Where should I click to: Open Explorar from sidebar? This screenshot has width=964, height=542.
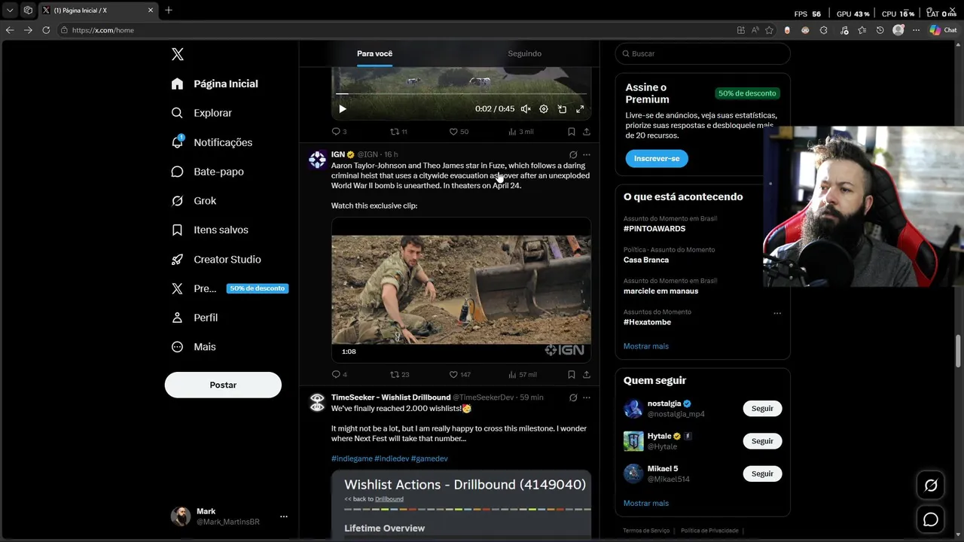coord(201,113)
